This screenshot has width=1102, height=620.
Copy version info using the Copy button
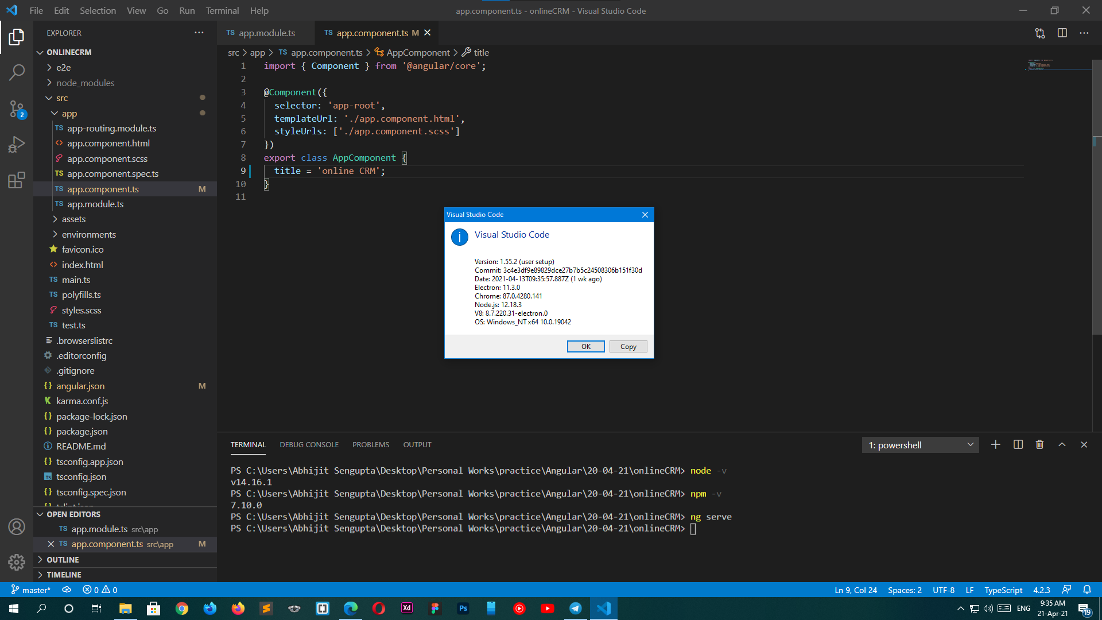coord(628,346)
